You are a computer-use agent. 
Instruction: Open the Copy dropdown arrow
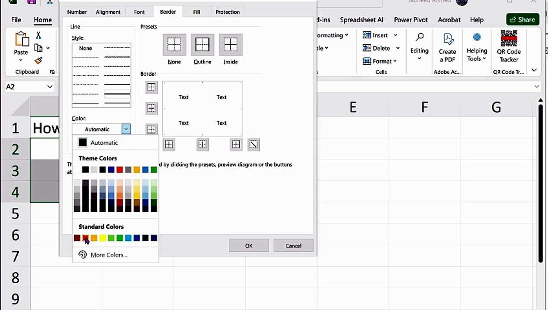click(x=48, y=48)
